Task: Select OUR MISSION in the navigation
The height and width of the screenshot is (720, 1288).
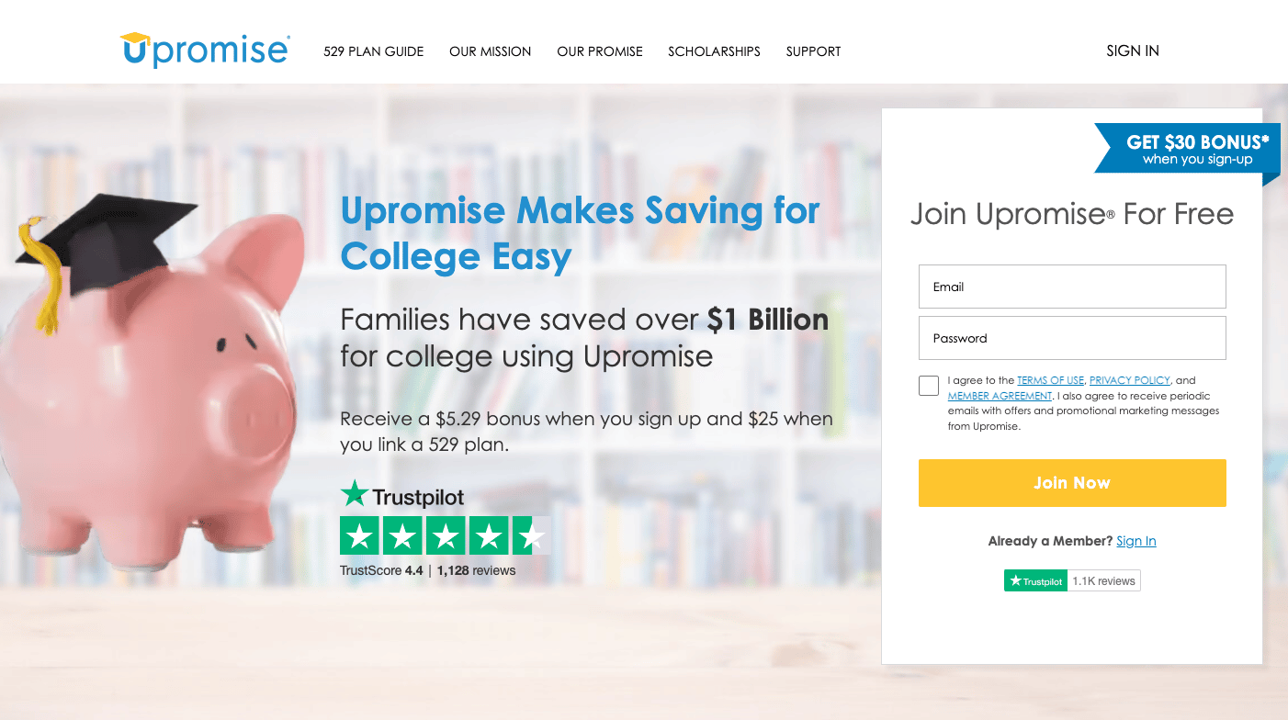Action: [490, 51]
